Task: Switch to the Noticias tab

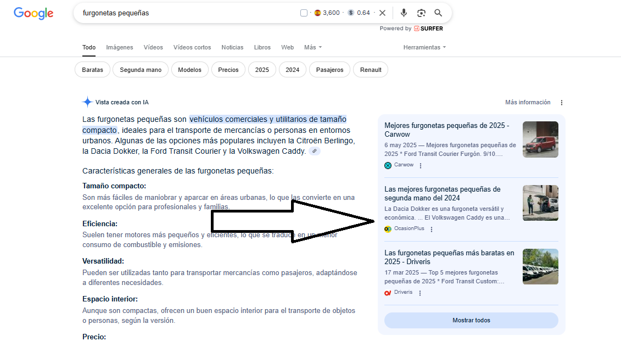Action: 232,47
